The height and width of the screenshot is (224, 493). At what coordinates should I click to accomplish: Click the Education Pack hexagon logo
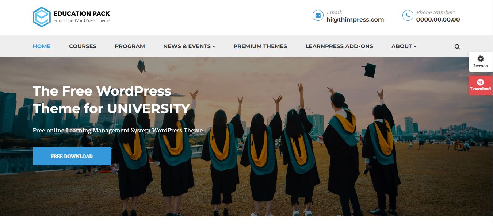(41, 17)
